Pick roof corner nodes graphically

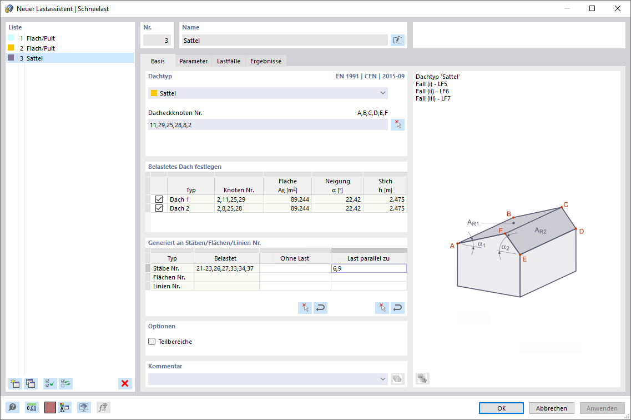397,124
